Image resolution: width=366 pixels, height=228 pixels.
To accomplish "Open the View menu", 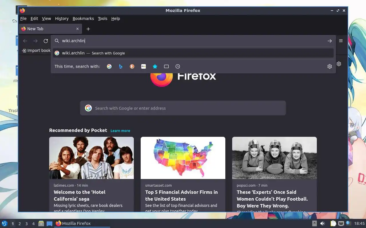I will 46,19.
